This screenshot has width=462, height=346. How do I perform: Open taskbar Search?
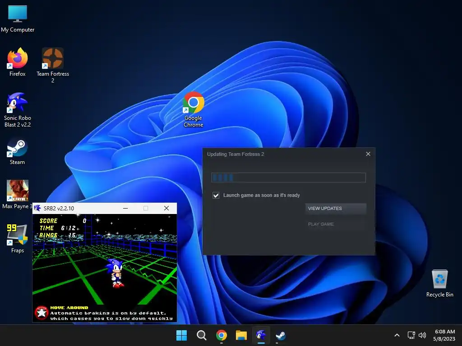(x=202, y=335)
